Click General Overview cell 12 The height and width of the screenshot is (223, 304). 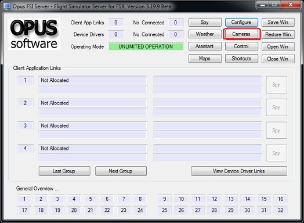[214, 199]
